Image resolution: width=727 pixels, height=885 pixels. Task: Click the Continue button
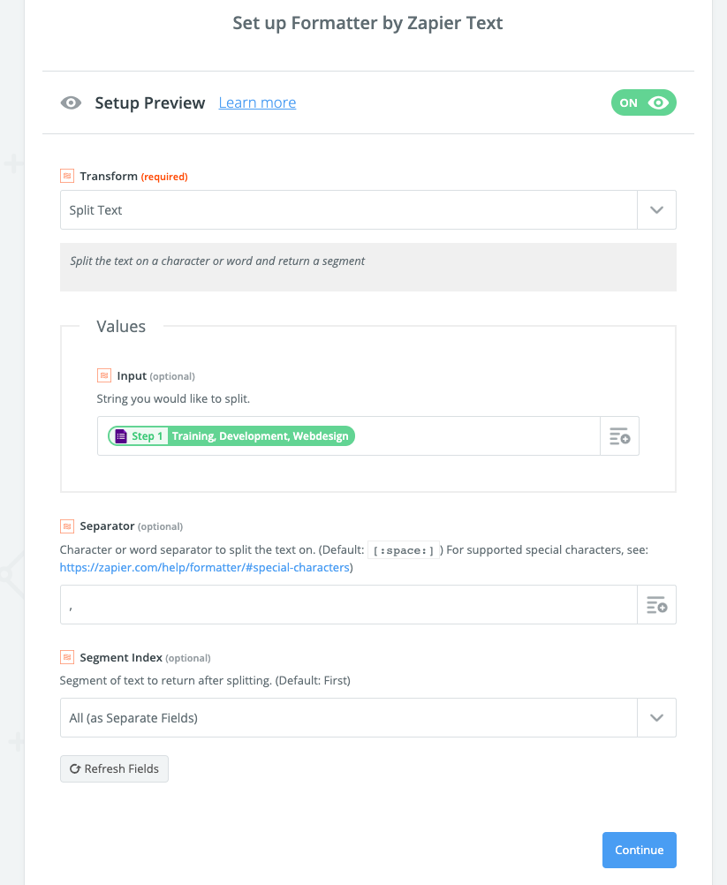coord(639,850)
